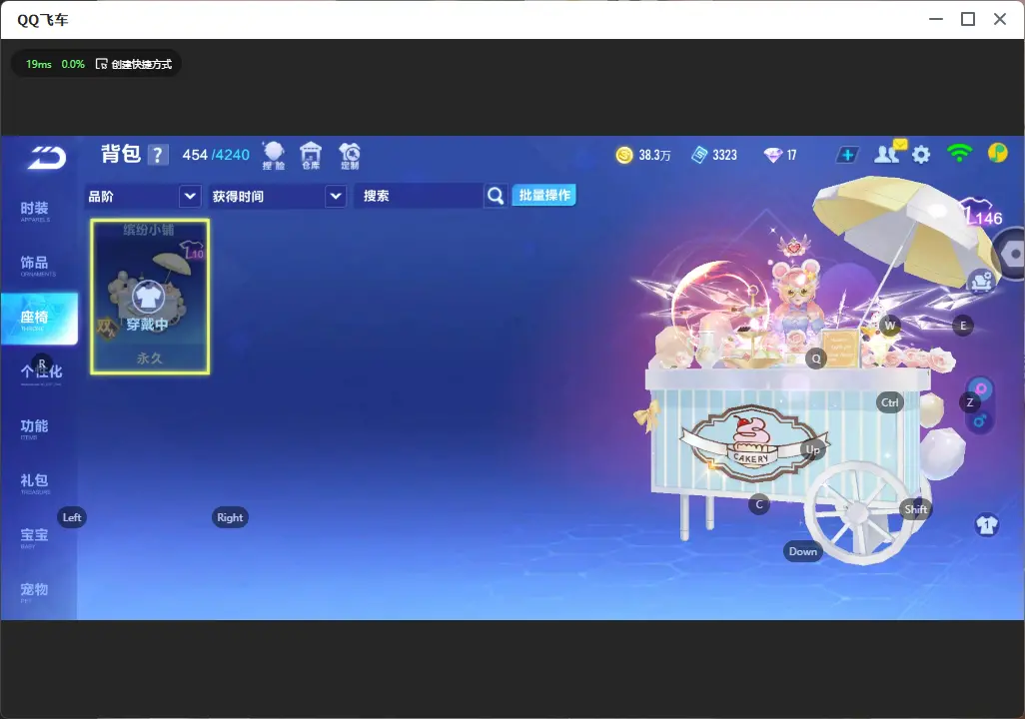
Task: Click the round avatar icon at top right
Action: pyautogui.click(x=998, y=153)
